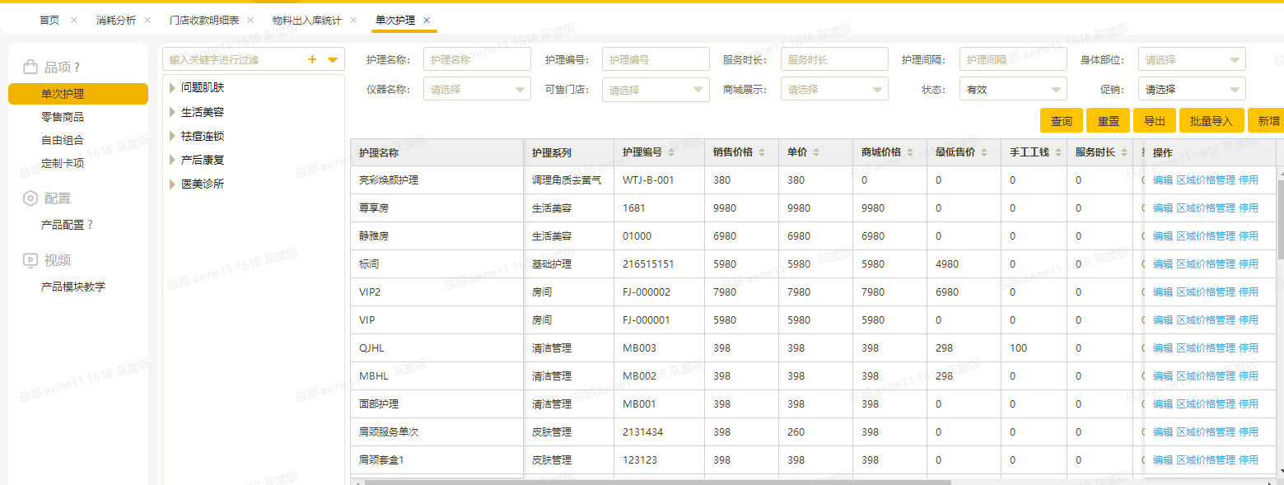Click the 配置 hexagon icon
Screen dimensions: 1284x485
[30, 198]
